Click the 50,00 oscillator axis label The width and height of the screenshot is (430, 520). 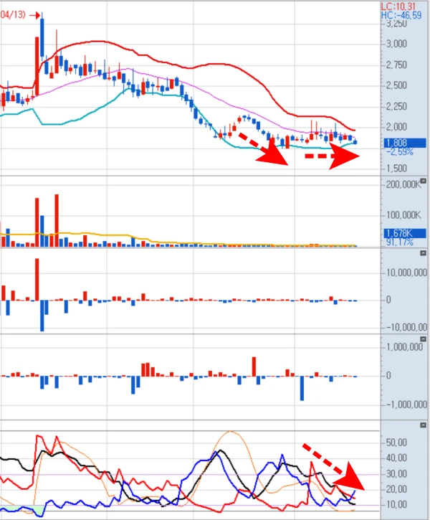[396, 443]
